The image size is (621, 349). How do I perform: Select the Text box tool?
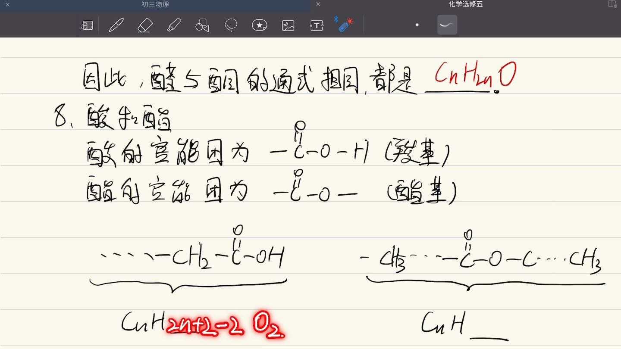[317, 25]
